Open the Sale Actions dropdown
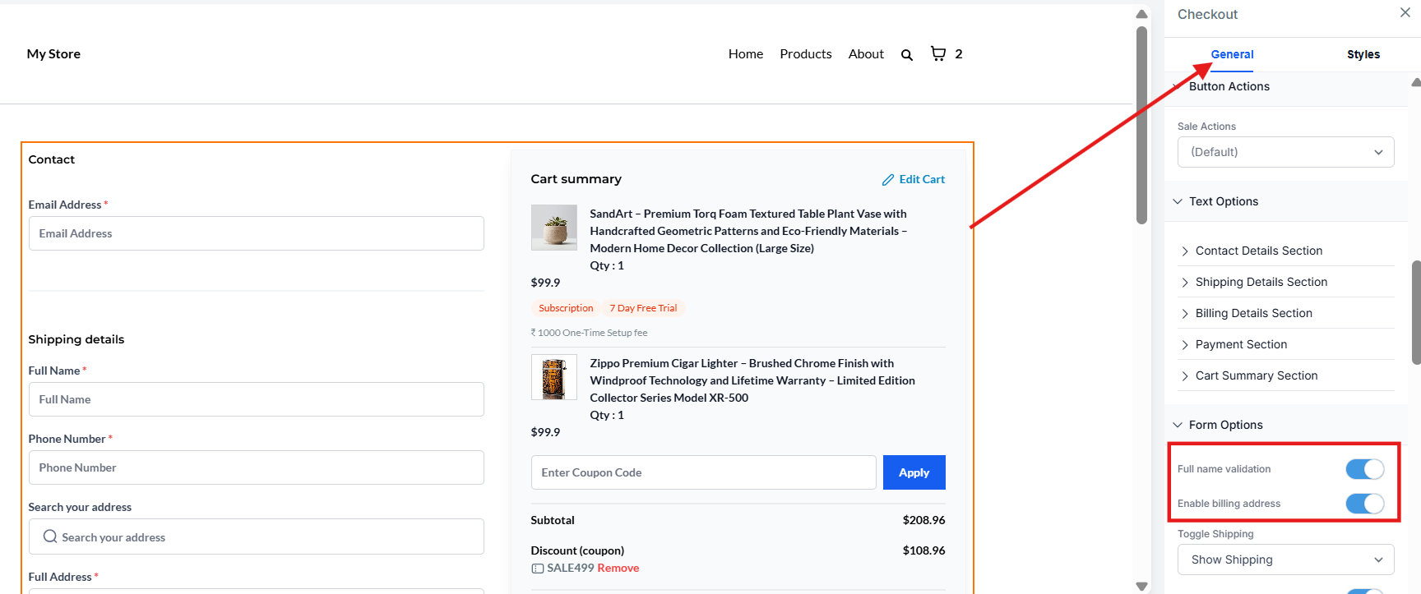Image resolution: width=1421 pixels, height=594 pixels. pos(1285,152)
